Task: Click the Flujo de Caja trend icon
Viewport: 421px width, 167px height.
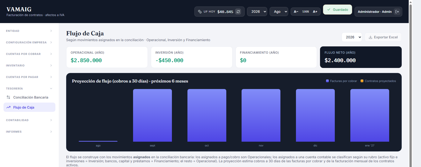Action: pyautogui.click(x=9, y=107)
